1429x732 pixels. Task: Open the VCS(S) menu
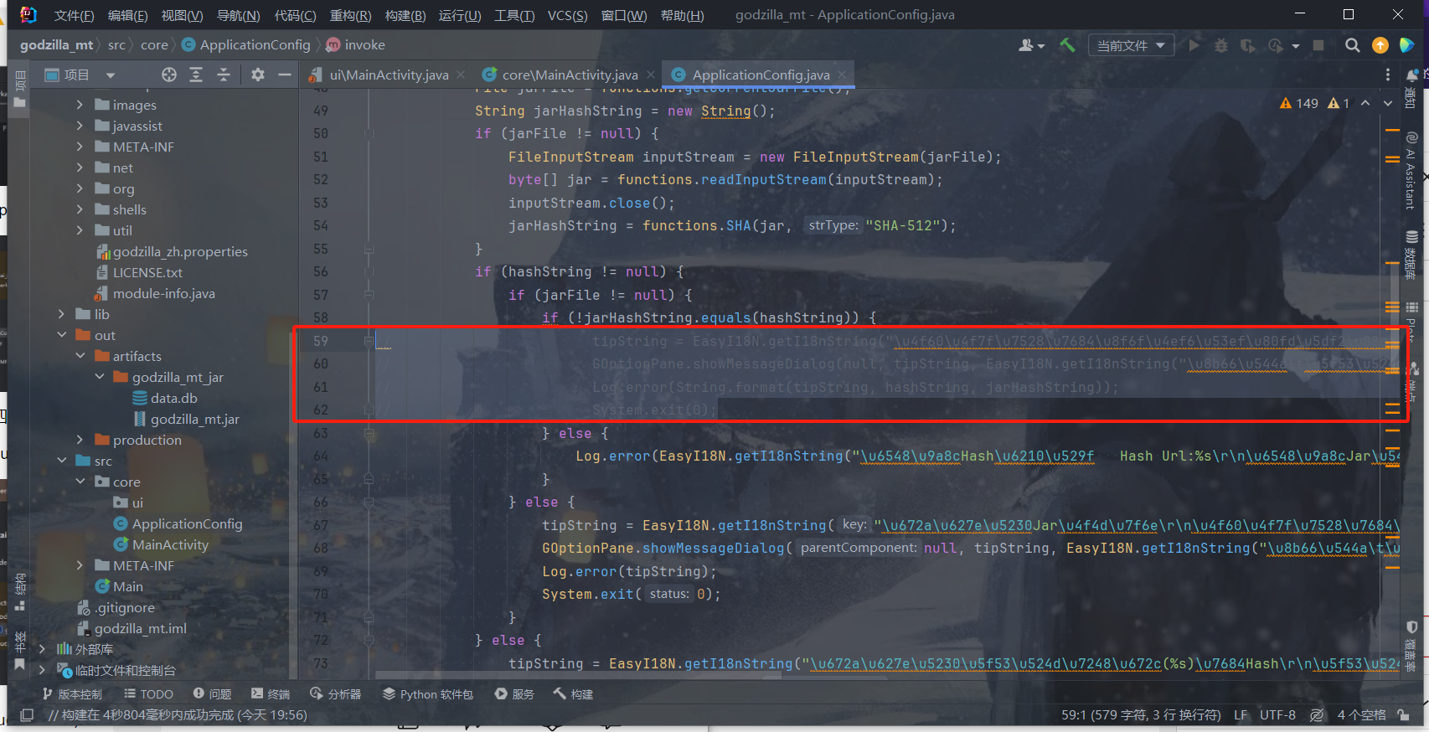[x=567, y=15]
